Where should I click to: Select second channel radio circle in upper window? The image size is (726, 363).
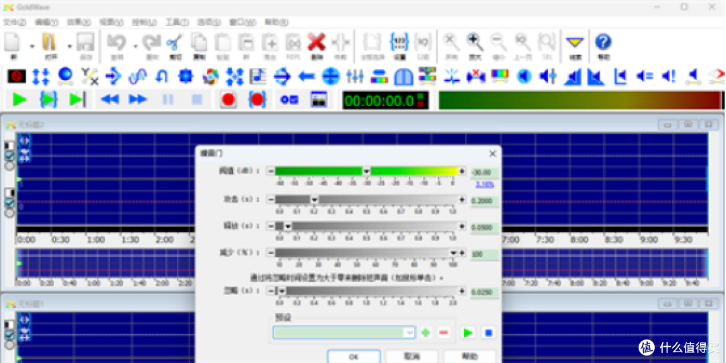click(x=9, y=213)
